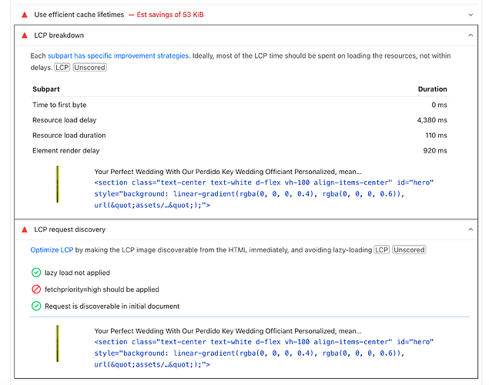
Task: Open the 'Optimize LCP' link
Action: point(52,250)
